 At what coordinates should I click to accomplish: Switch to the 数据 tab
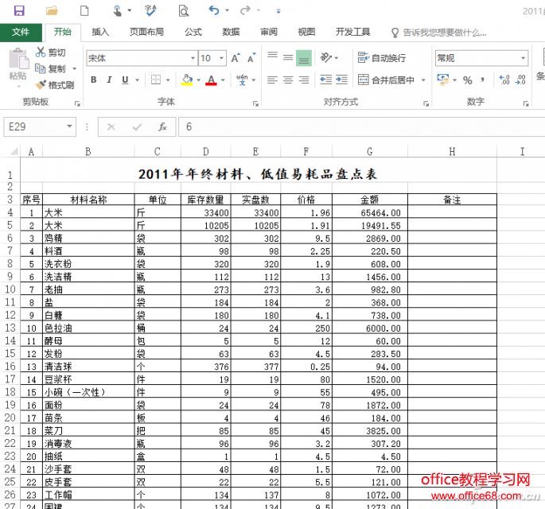point(231,33)
